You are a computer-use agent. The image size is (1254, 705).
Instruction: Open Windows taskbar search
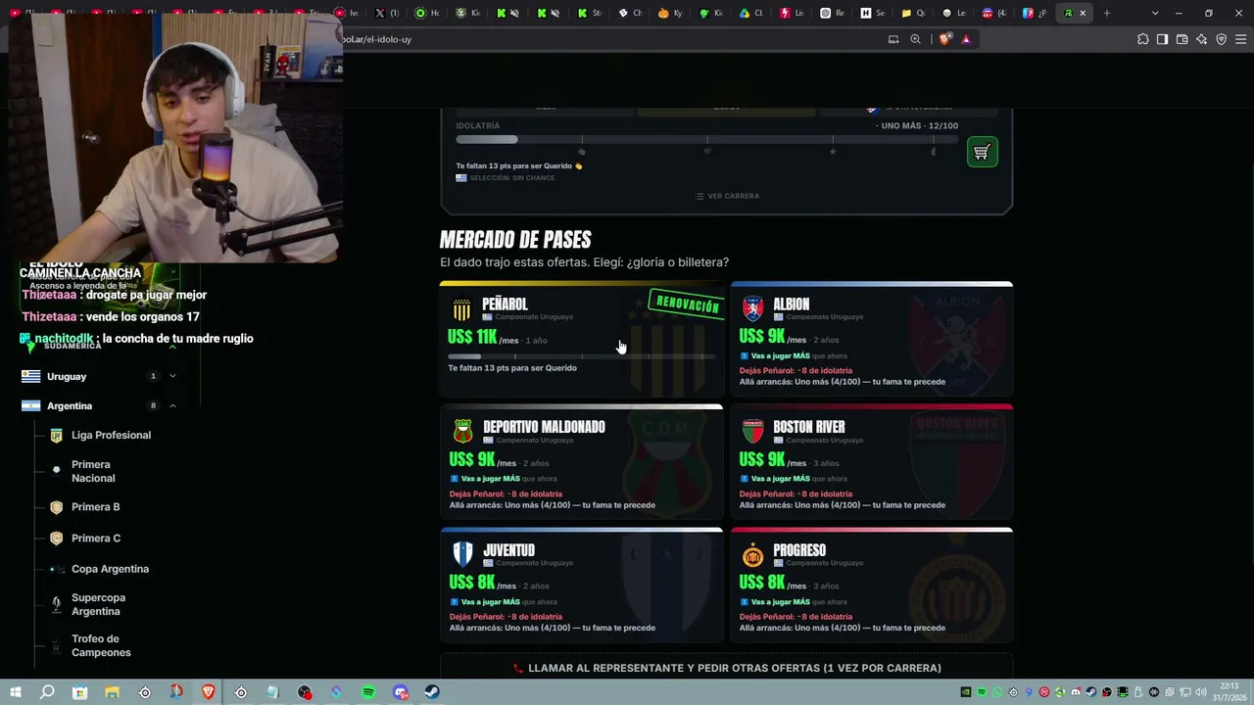(47, 692)
